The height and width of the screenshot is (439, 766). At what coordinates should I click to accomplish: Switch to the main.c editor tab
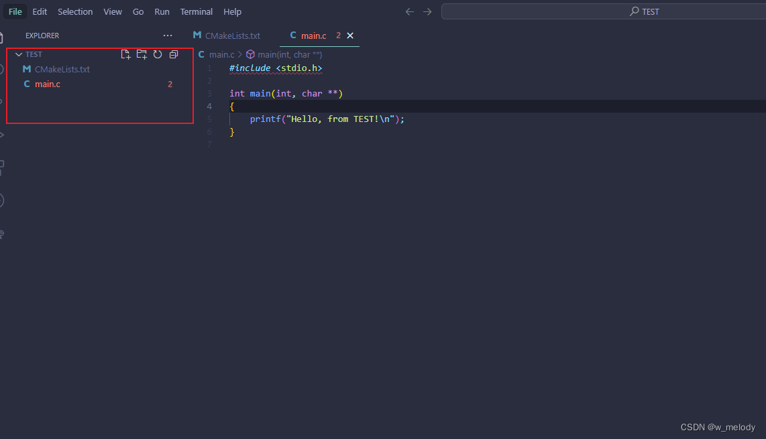(313, 36)
